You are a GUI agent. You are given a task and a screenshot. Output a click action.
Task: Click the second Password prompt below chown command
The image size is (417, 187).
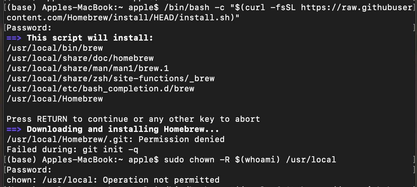[x=29, y=170]
